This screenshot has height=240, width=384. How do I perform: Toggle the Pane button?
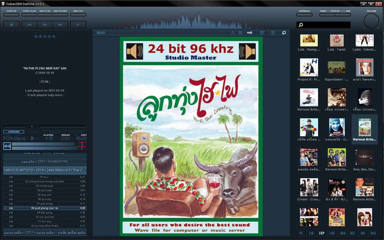click(x=327, y=15)
